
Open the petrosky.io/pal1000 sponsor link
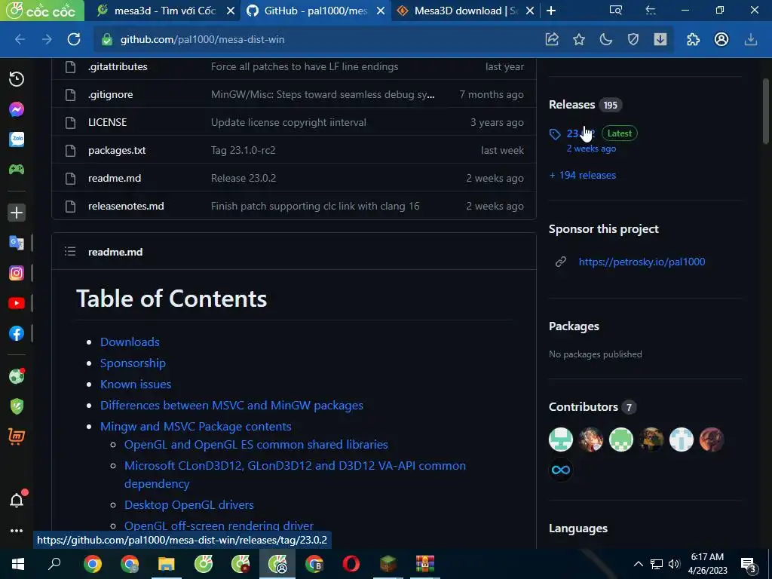(642, 262)
